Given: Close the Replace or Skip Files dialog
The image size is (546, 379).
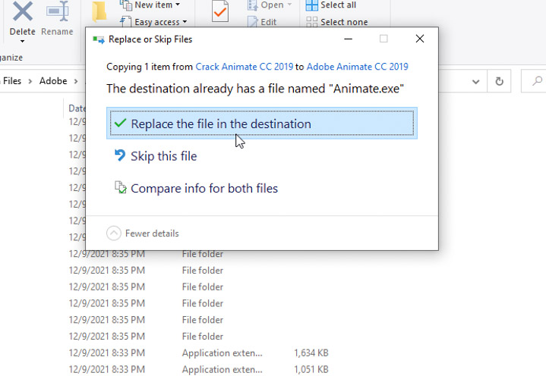Looking at the screenshot, I should tap(420, 39).
